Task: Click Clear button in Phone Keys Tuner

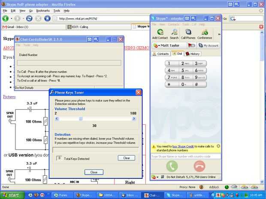Action: tap(127, 158)
